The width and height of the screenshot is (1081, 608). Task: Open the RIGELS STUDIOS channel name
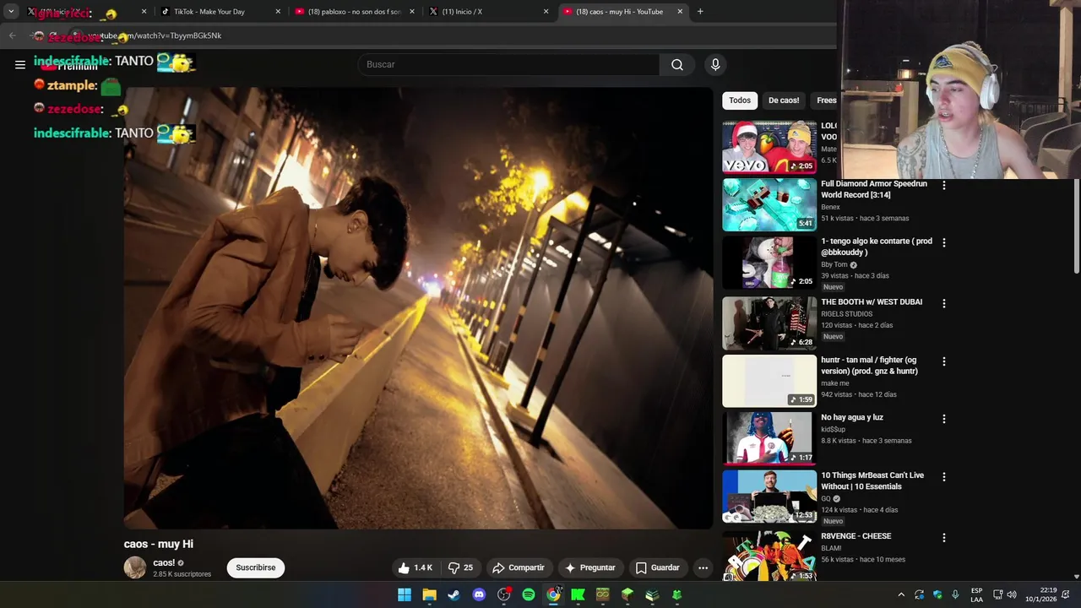pos(846,314)
